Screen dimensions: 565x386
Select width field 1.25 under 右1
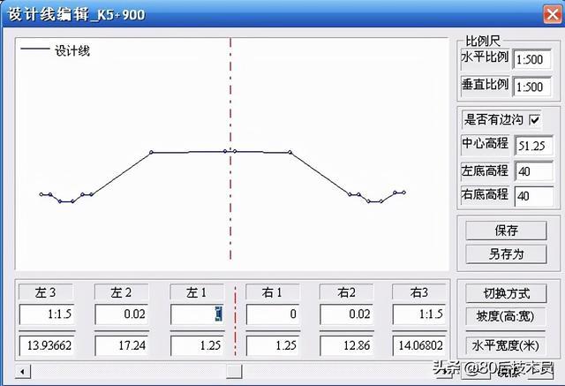click(273, 345)
